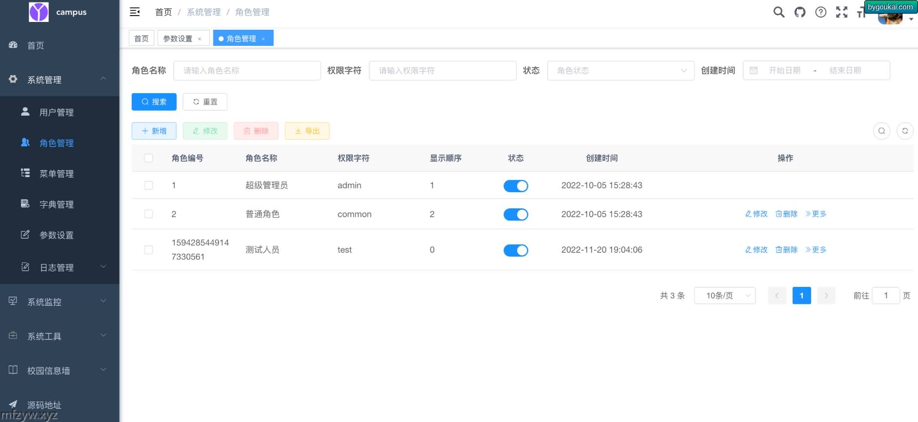Toggle status switch for 超级管理员 role
918x422 pixels.
(x=516, y=186)
